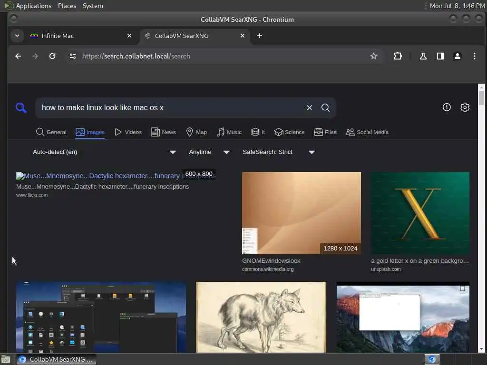Image resolution: width=487 pixels, height=365 pixels.
Task: Click the SearXNG magnifier logo
Action: 21,108
